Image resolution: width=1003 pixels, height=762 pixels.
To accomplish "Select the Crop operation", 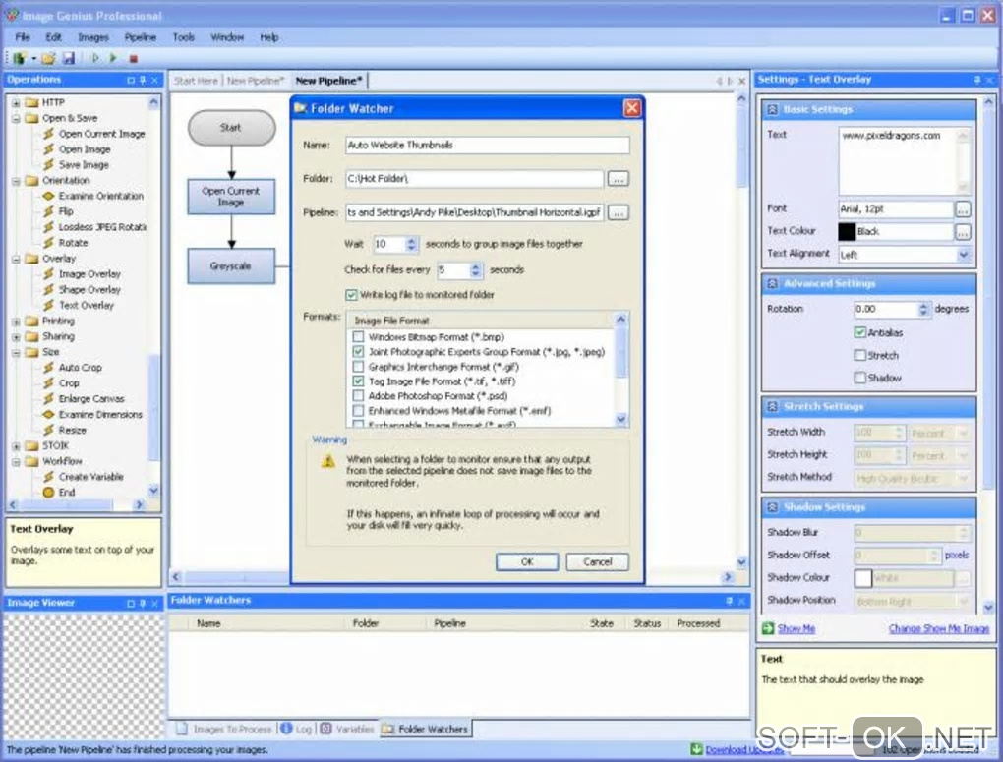I will coord(69,382).
